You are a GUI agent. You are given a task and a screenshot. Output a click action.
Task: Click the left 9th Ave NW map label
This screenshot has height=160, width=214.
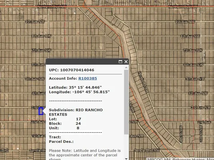35,22
